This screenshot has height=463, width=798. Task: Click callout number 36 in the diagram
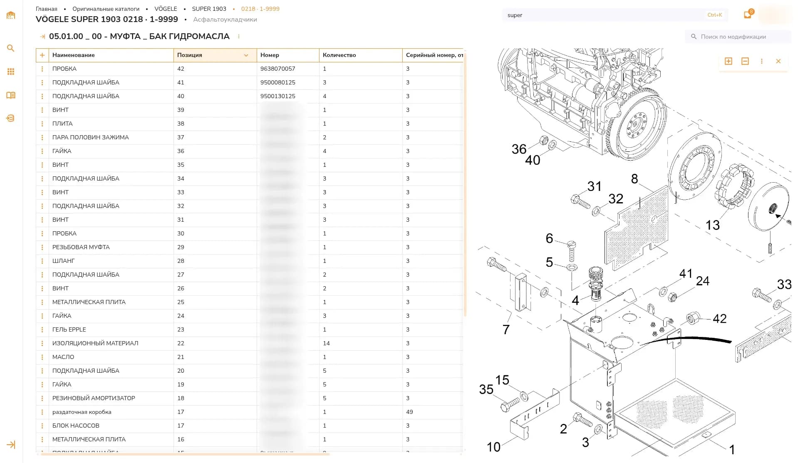(x=519, y=149)
